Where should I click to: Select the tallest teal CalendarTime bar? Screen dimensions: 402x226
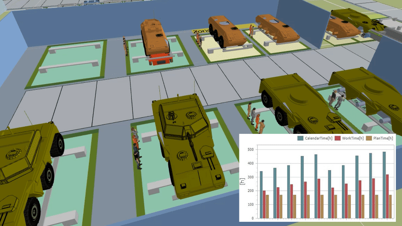tap(384, 185)
